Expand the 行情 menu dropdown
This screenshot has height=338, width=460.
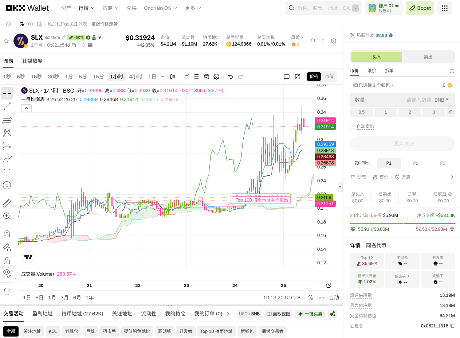click(x=87, y=8)
